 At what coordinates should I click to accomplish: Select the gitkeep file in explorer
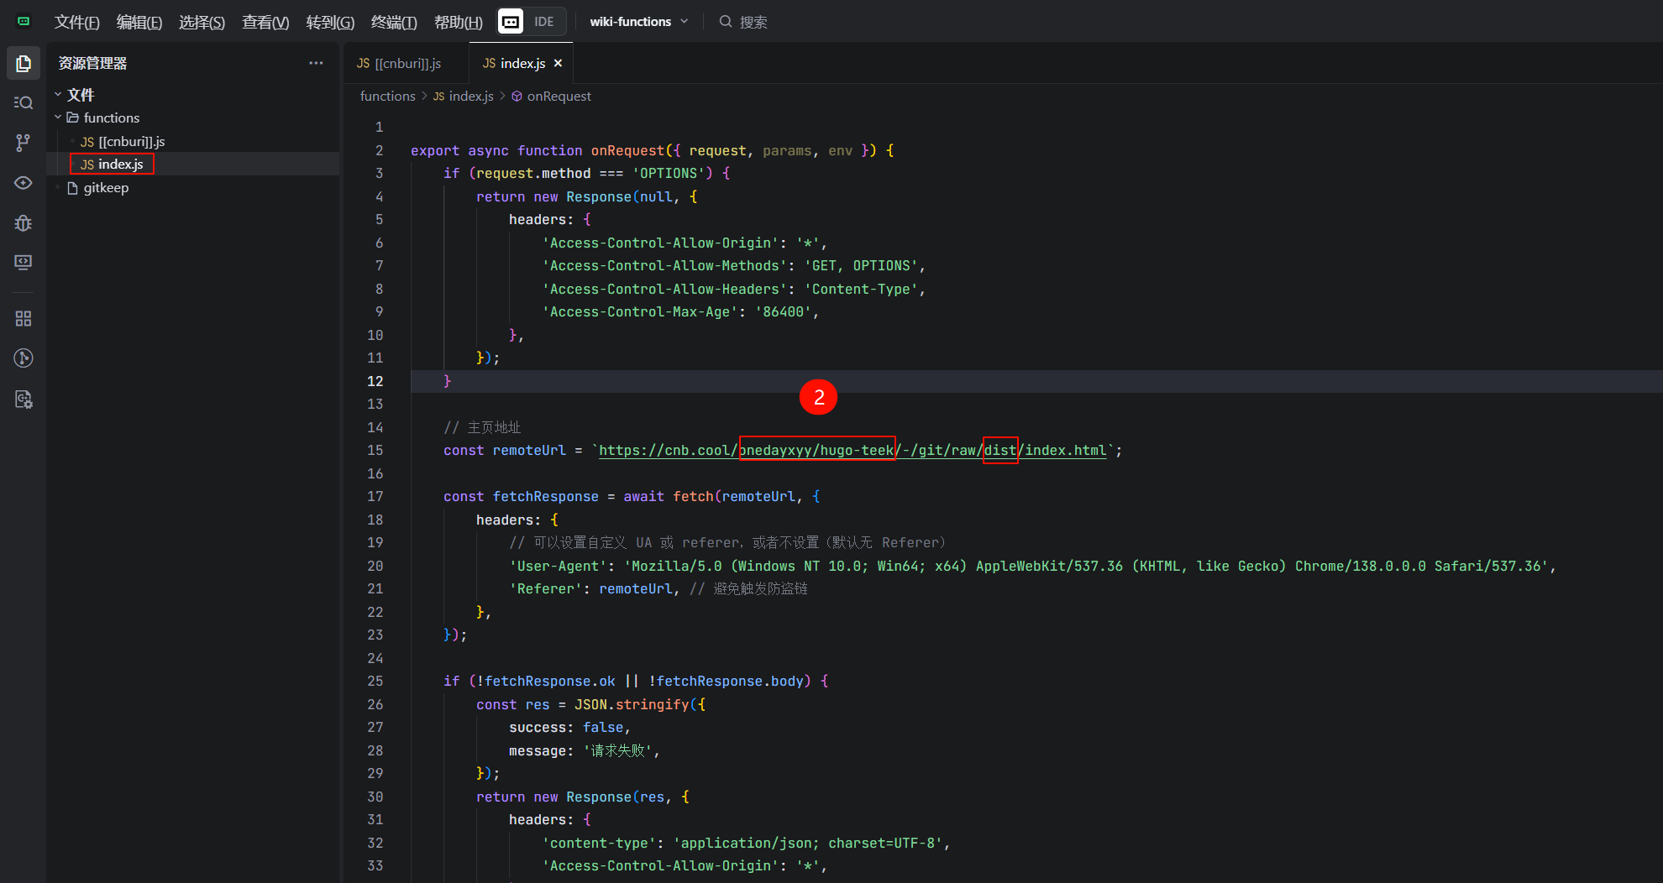(106, 188)
